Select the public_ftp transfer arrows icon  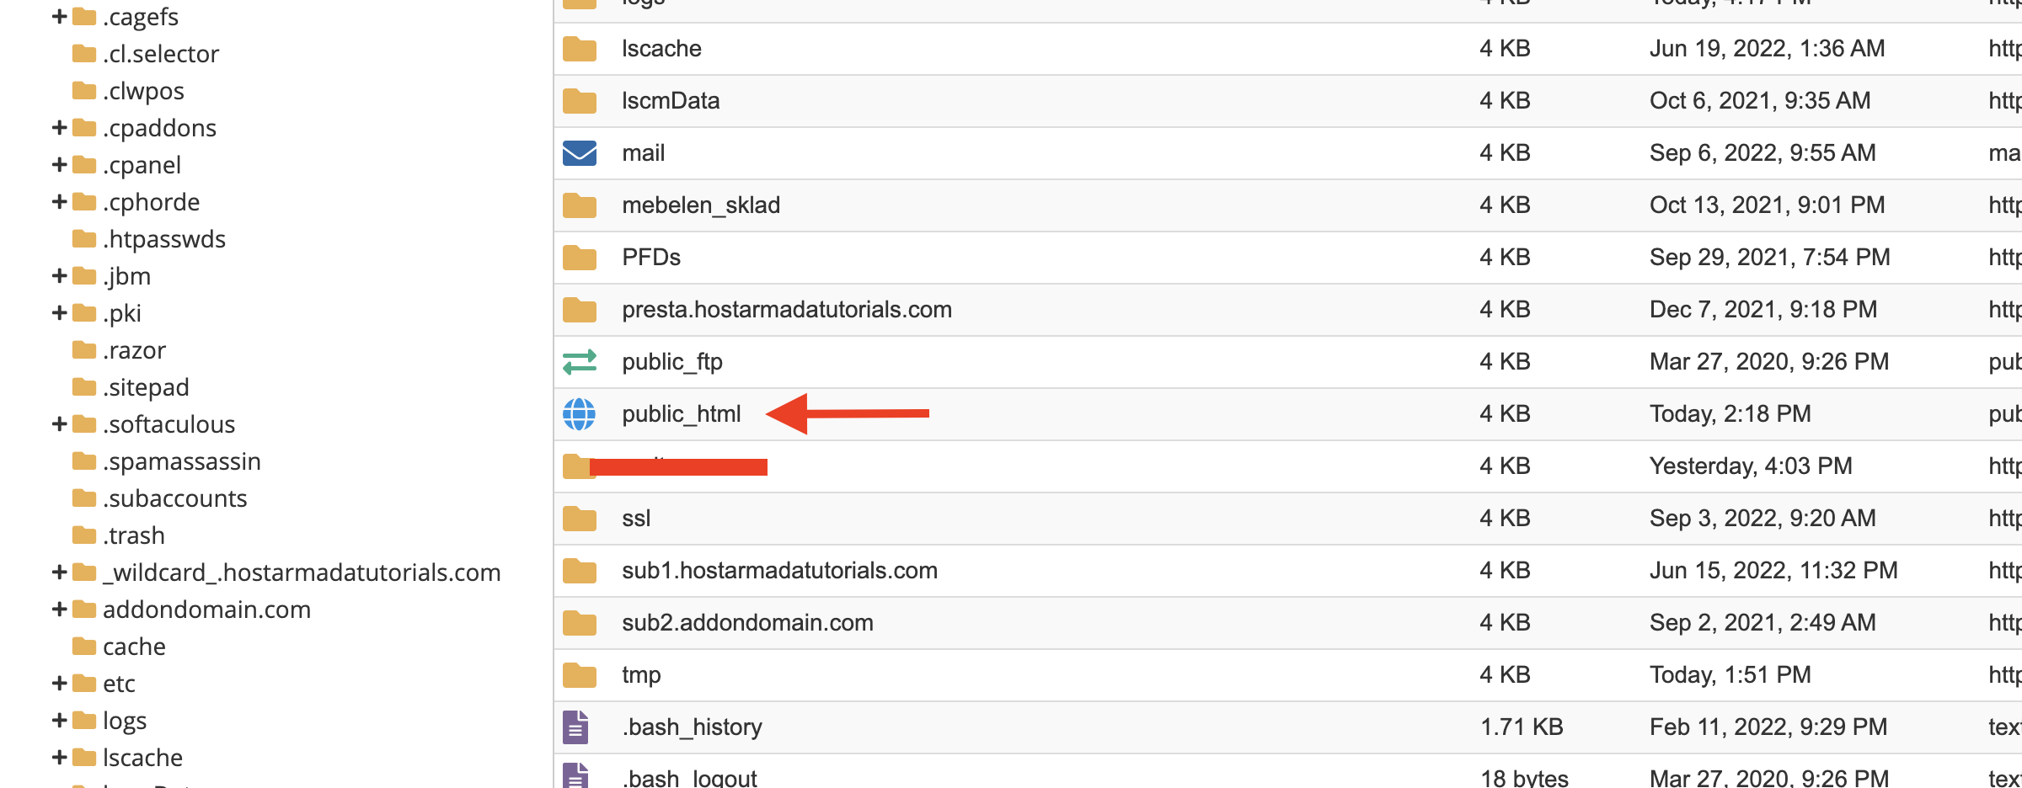point(578,361)
